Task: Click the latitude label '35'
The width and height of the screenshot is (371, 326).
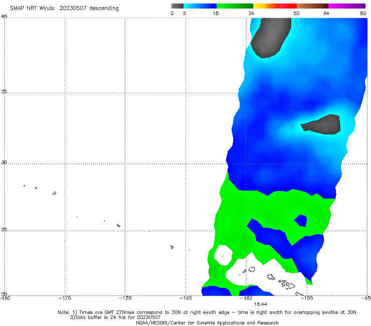Action: [4, 91]
